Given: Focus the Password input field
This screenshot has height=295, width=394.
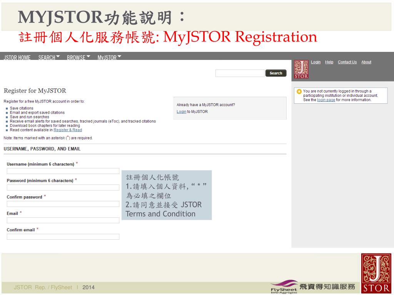Looking at the screenshot, I should click(x=63, y=187).
